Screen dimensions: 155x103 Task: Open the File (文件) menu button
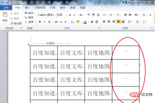(x=6, y=8)
